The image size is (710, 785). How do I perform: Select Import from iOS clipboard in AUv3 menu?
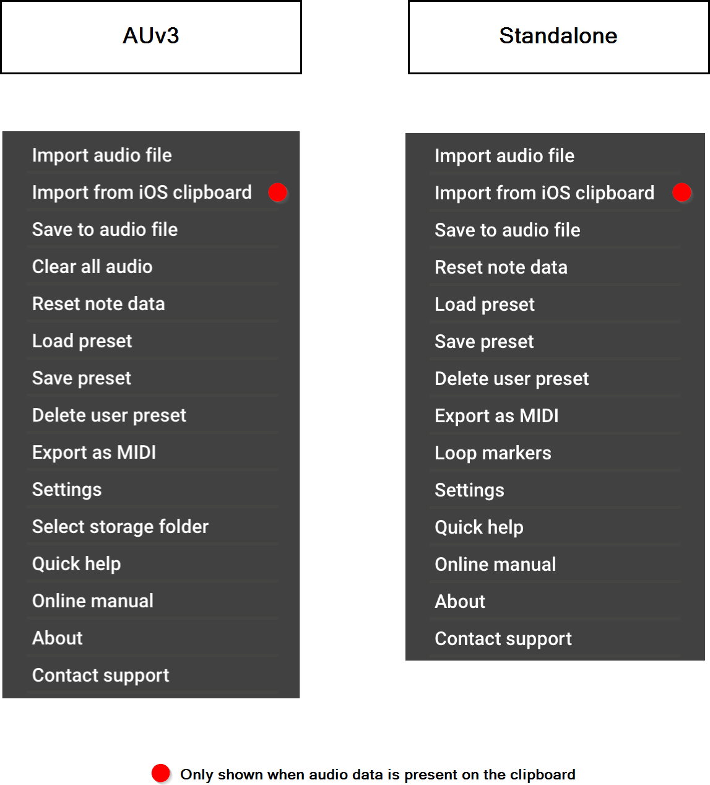(x=142, y=193)
